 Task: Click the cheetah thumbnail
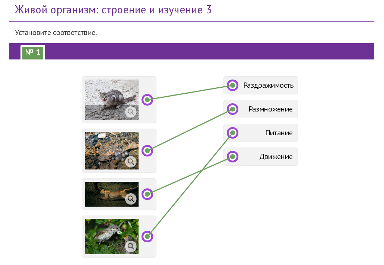coord(112,194)
